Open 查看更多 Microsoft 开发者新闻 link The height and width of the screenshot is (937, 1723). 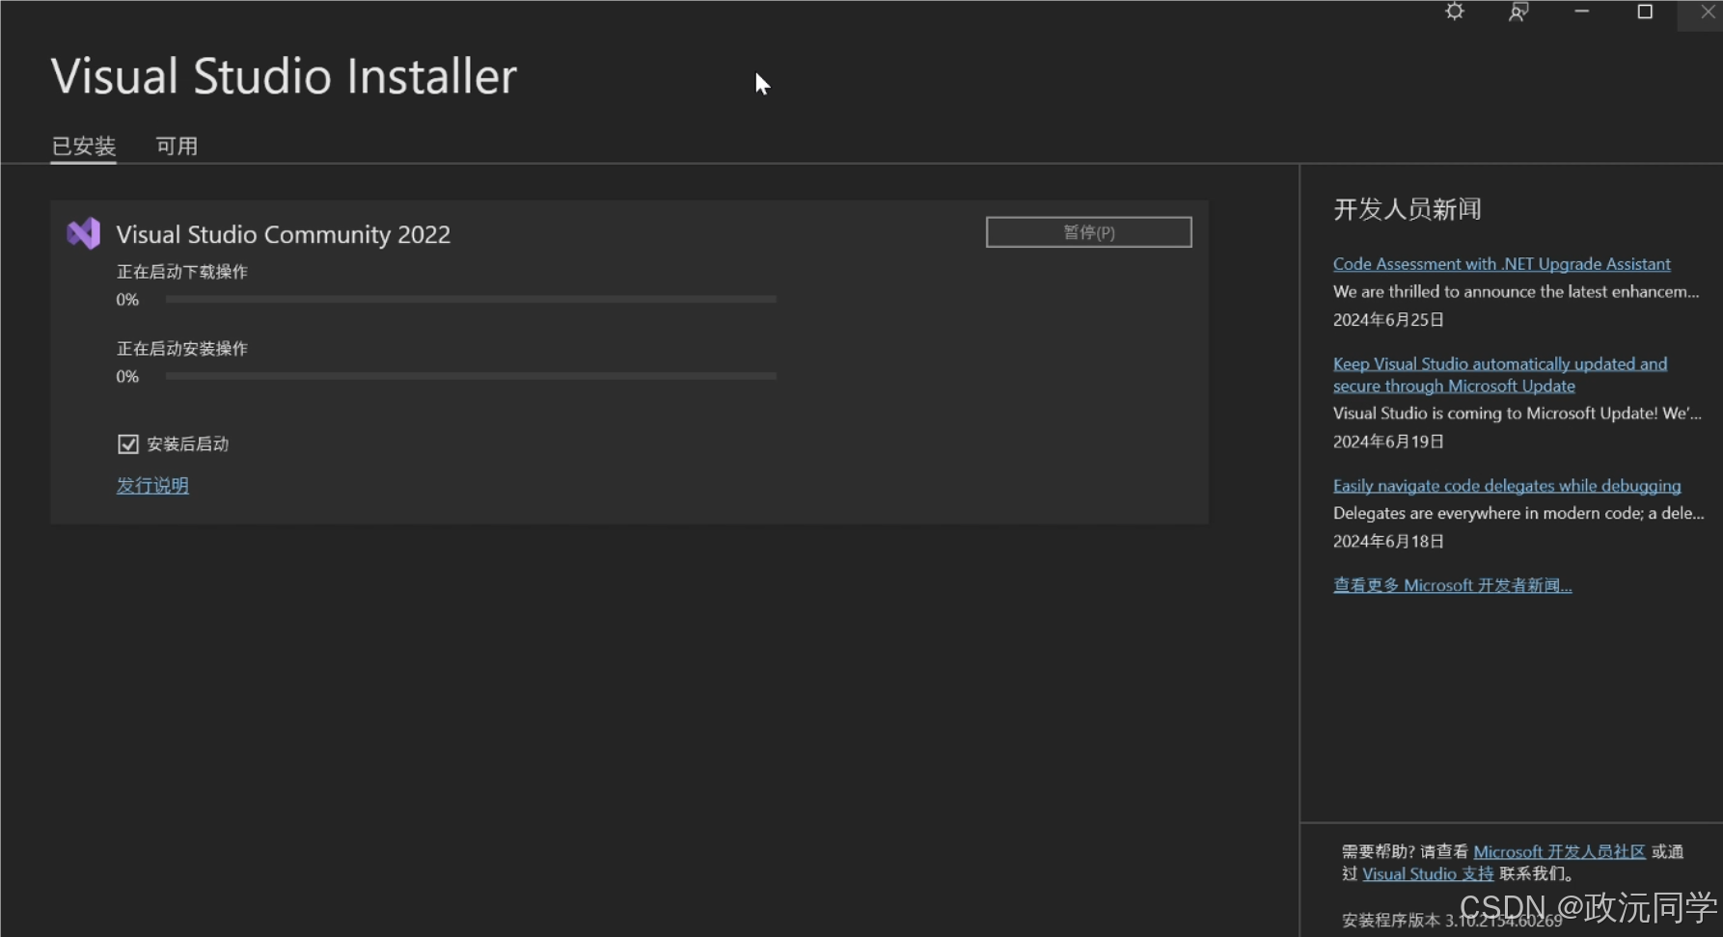(1452, 585)
